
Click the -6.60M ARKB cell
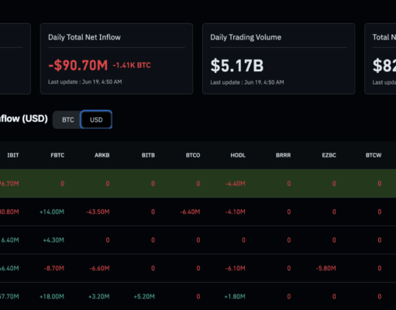coord(99,268)
